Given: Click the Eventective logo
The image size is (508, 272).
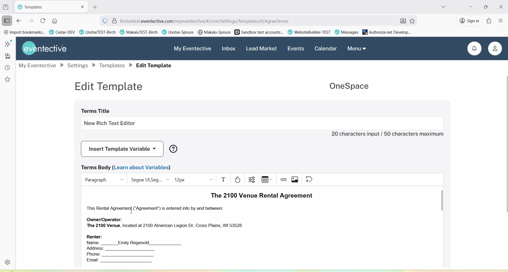Looking at the screenshot, I should click(x=45, y=48).
